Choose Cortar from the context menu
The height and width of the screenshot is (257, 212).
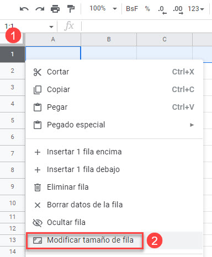[114, 72]
